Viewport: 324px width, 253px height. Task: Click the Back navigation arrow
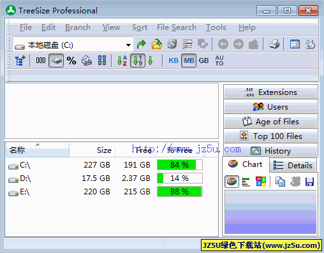tap(223, 45)
